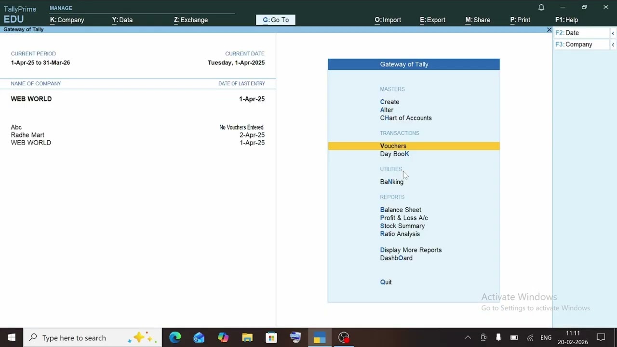Image resolution: width=617 pixels, height=347 pixels.
Task: Select WEB WORLD in company list
Action: tap(31, 143)
